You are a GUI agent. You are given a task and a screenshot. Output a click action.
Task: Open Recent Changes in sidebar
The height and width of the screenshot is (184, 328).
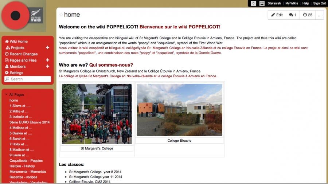24,54
